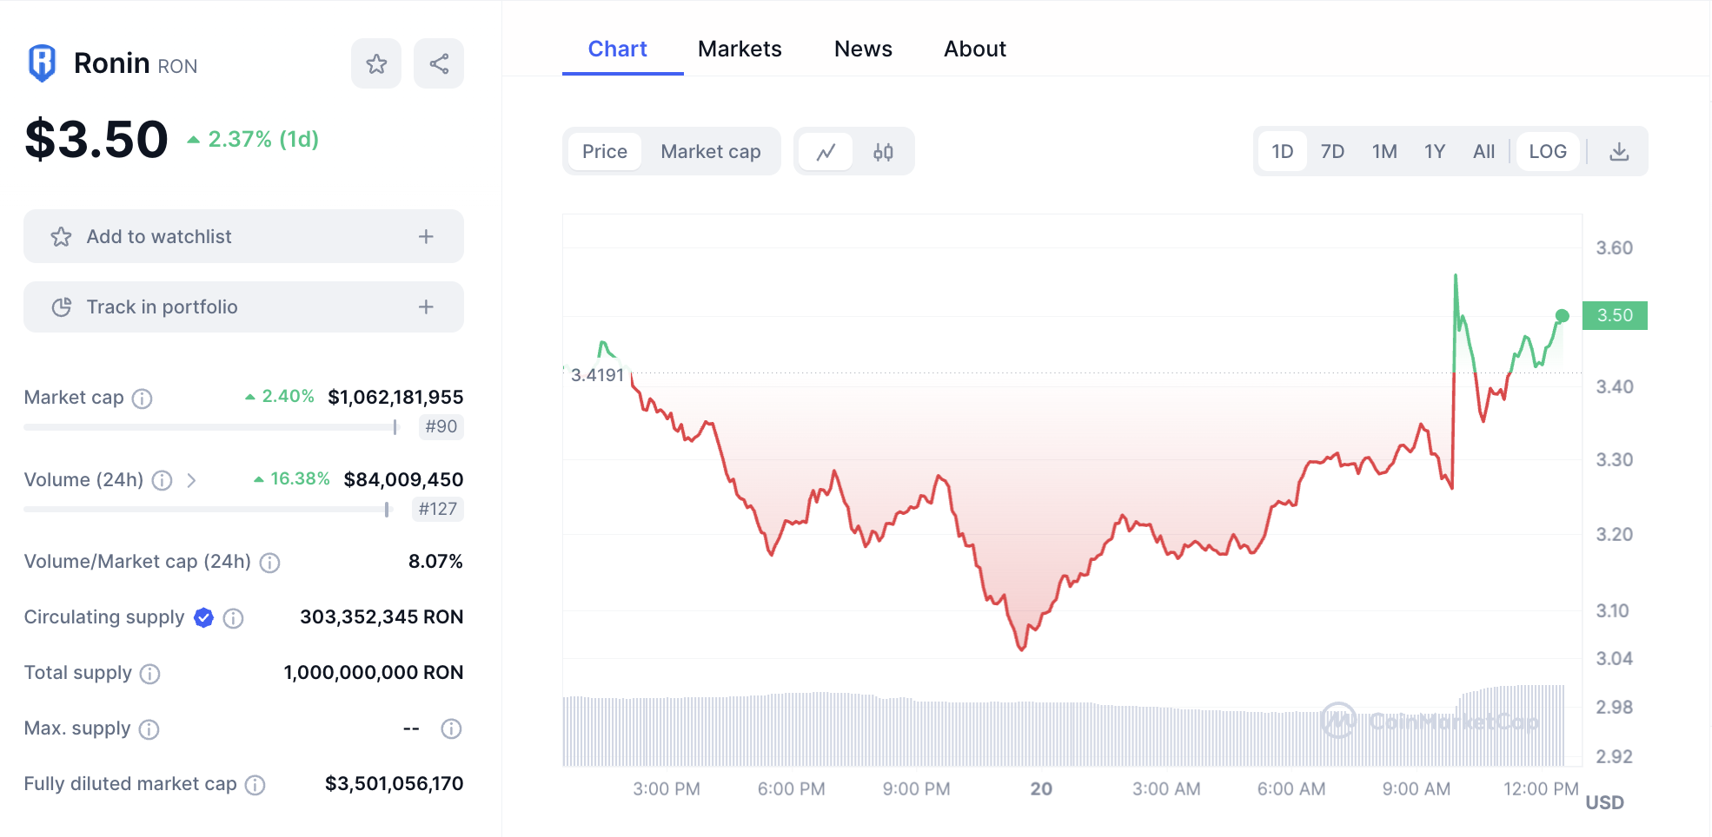
Task: Expand Add to watchlist plus
Action: click(426, 237)
